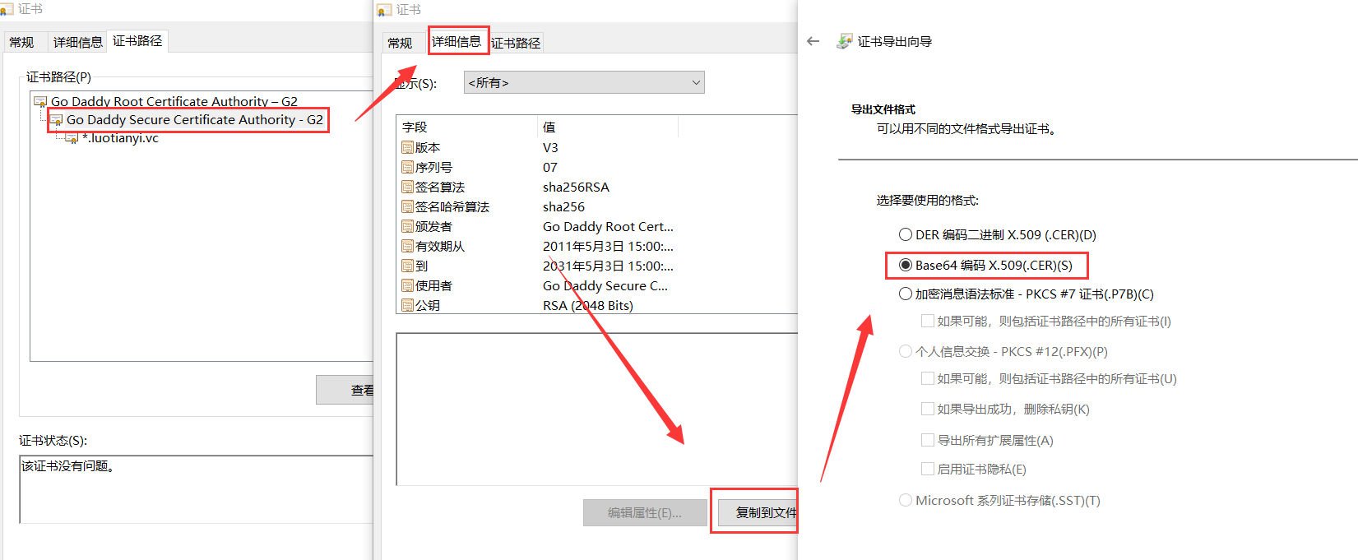Click the Go Daddy Root Certificate icon
Screen dimensions: 1358x560
tap(40, 102)
